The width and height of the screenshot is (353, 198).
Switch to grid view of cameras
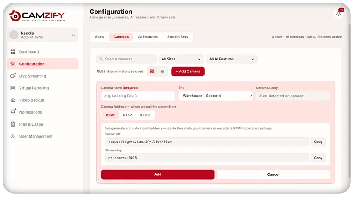pyautogui.click(x=152, y=72)
